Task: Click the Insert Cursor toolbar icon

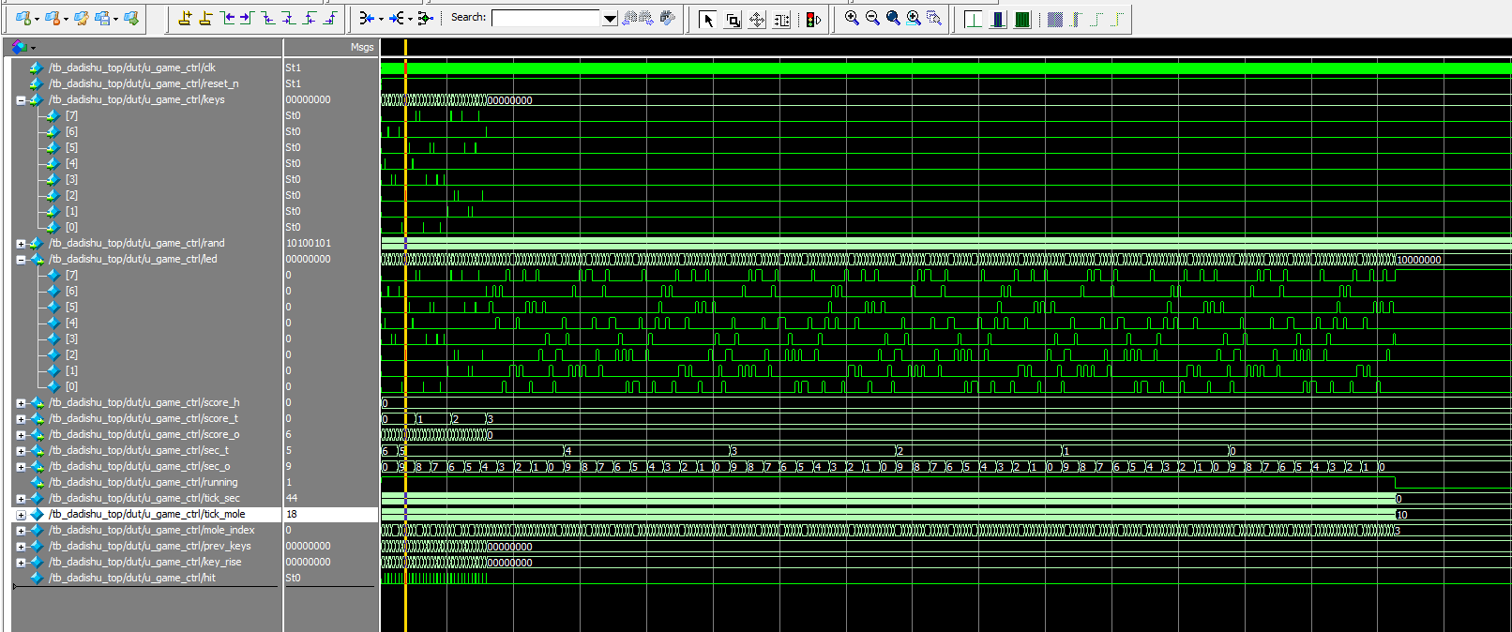Action: (185, 18)
